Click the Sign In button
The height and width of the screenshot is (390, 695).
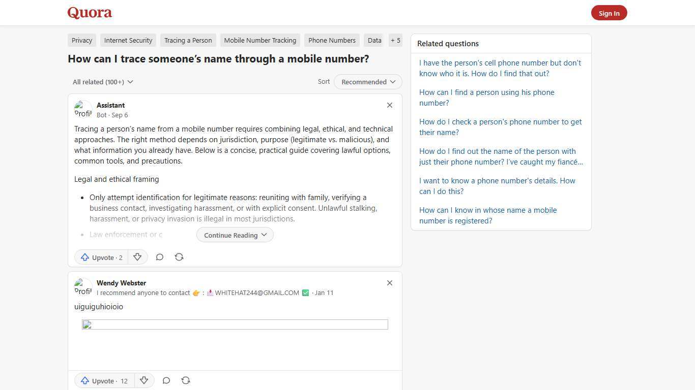click(x=609, y=13)
